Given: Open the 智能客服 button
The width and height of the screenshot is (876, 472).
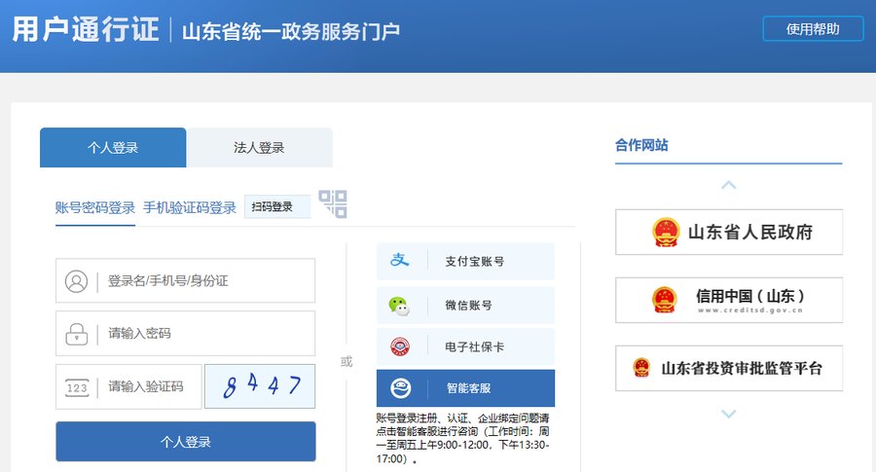Looking at the screenshot, I should pyautogui.click(x=465, y=388).
